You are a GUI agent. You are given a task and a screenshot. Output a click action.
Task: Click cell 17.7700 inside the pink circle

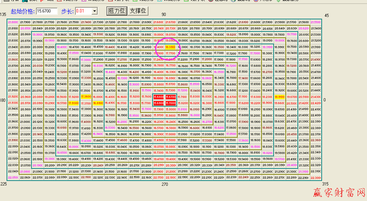[171, 53]
